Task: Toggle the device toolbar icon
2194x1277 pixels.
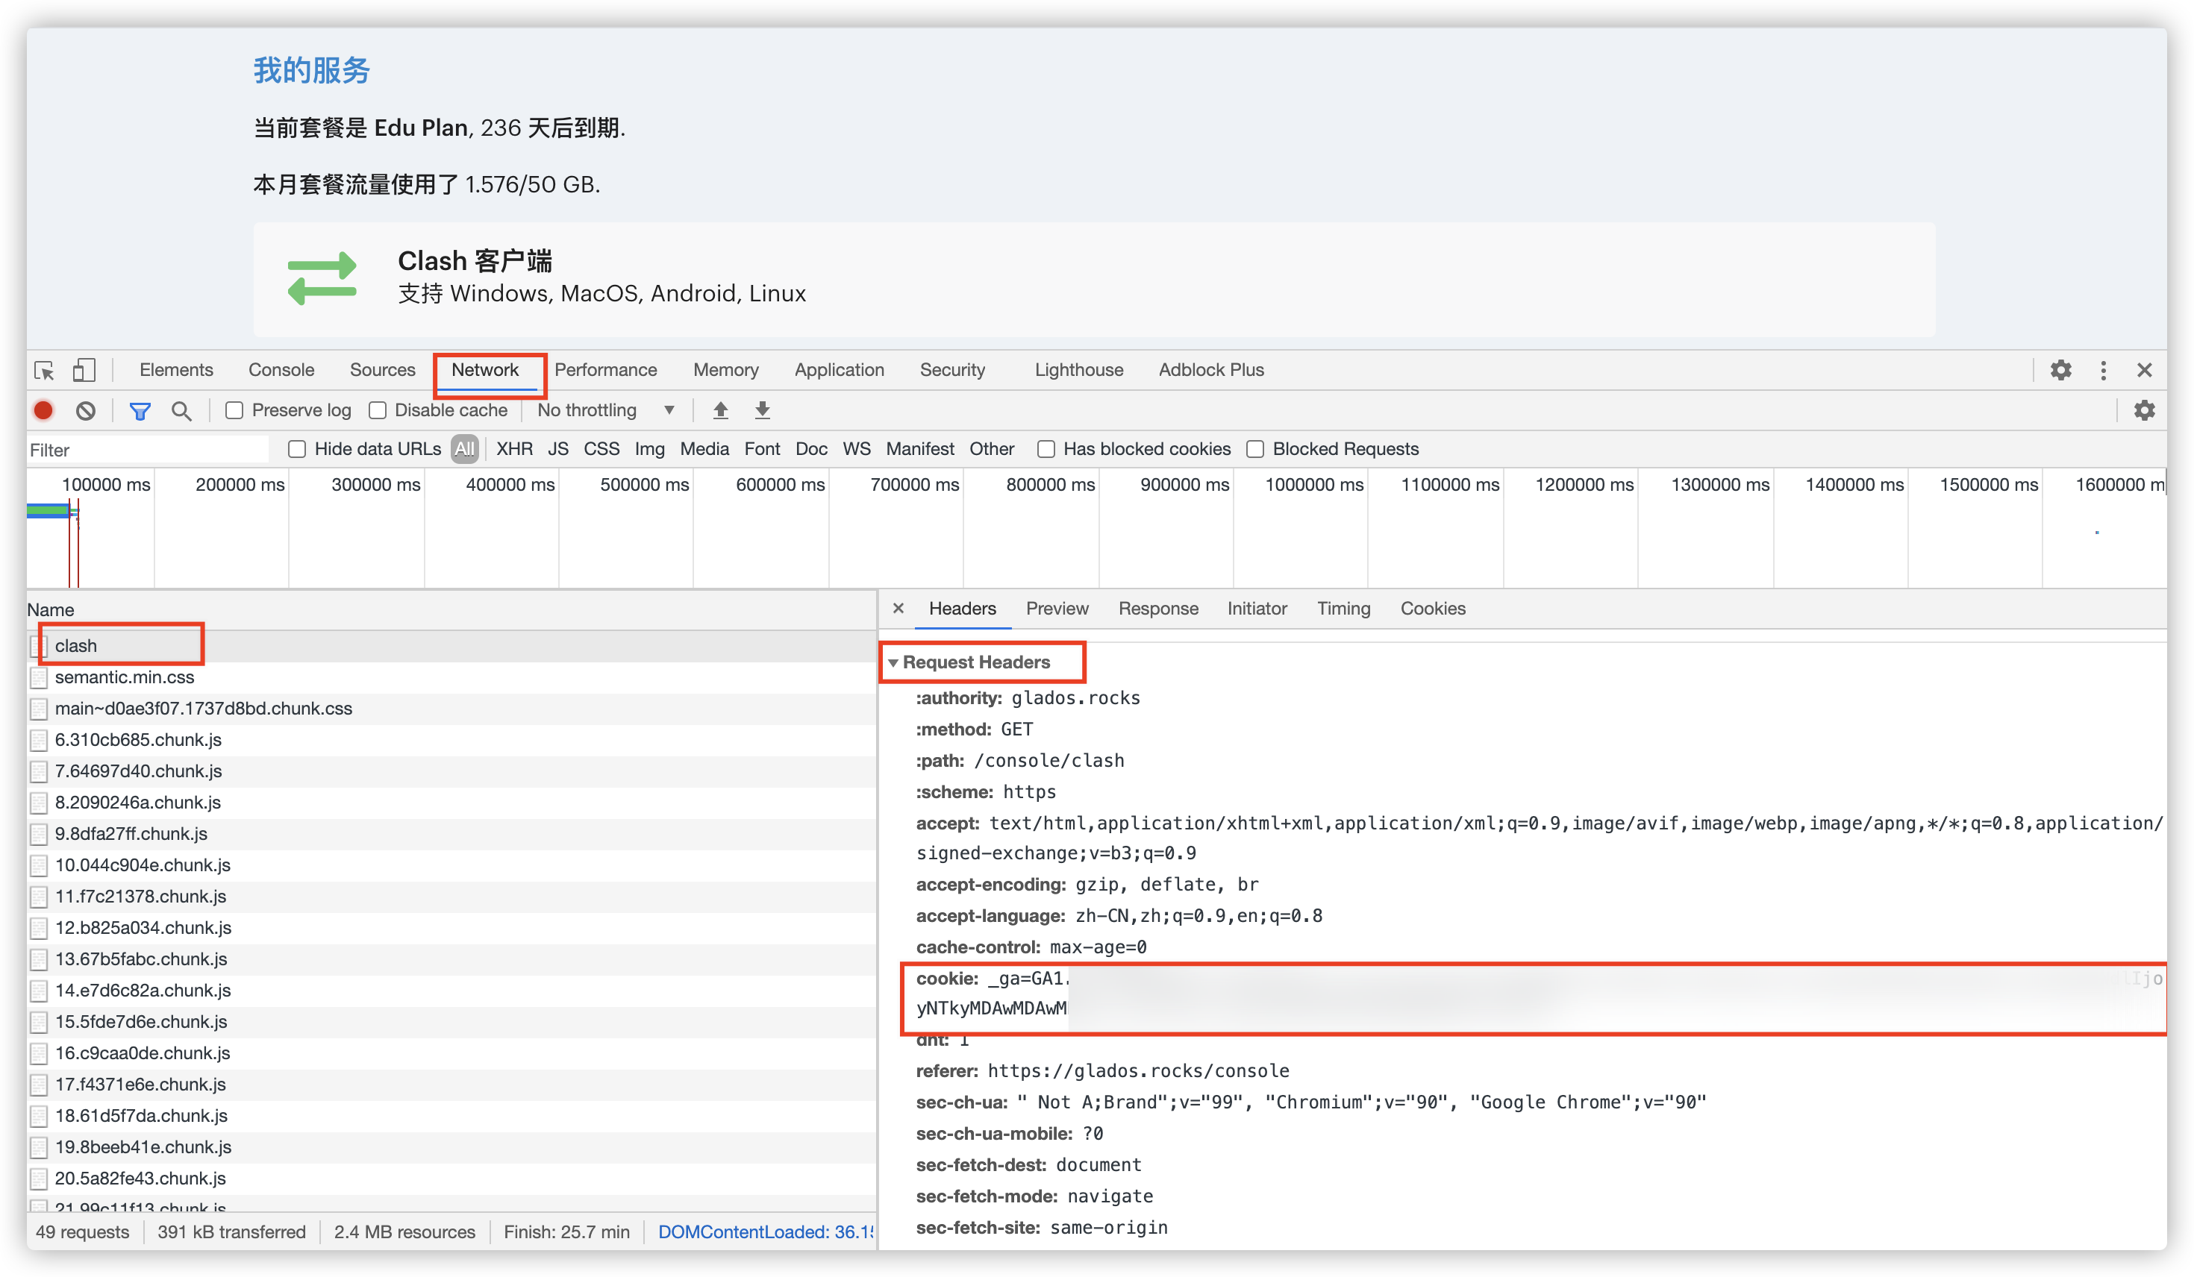Action: pyautogui.click(x=84, y=370)
